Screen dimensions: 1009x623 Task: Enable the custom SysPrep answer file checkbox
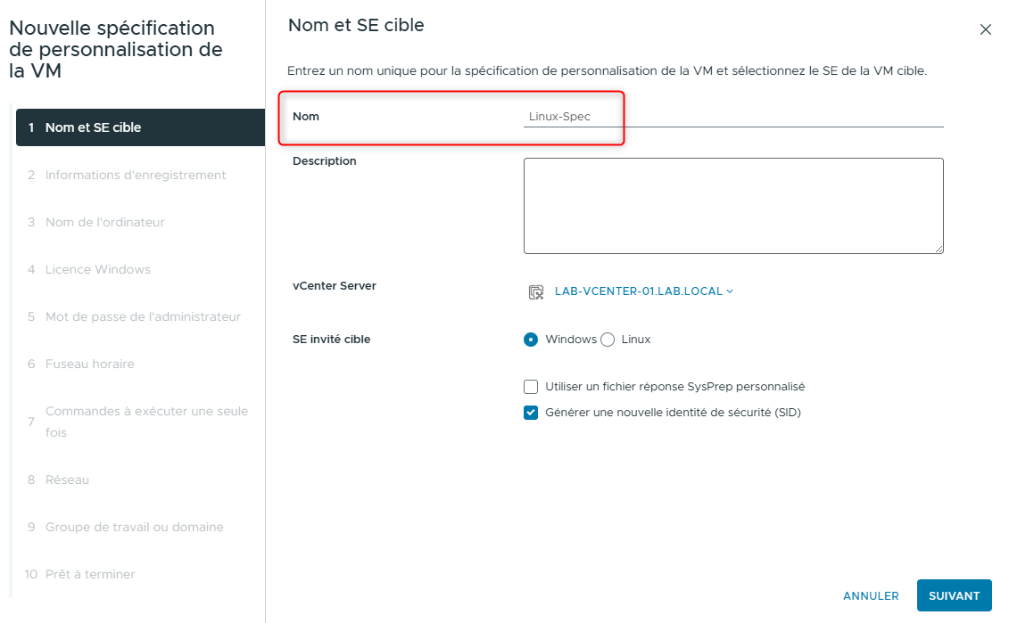[531, 387]
